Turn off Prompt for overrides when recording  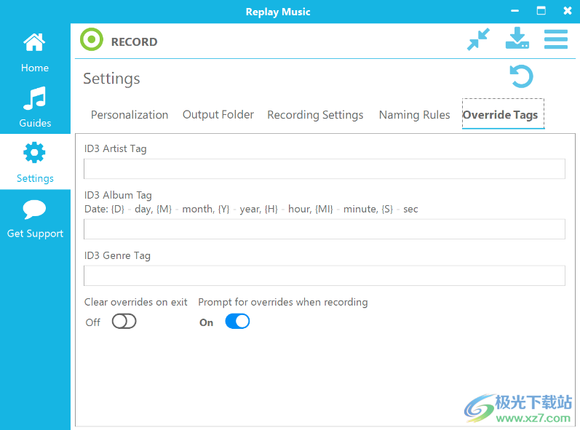237,322
